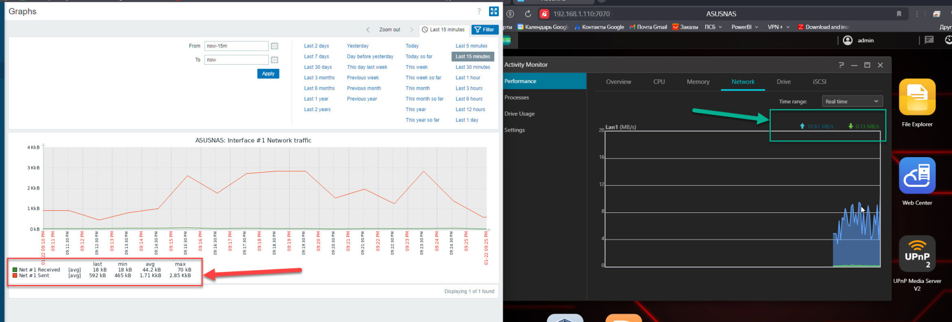The width and height of the screenshot is (952, 322).
Task: Click the To input field with now
Action: click(236, 60)
